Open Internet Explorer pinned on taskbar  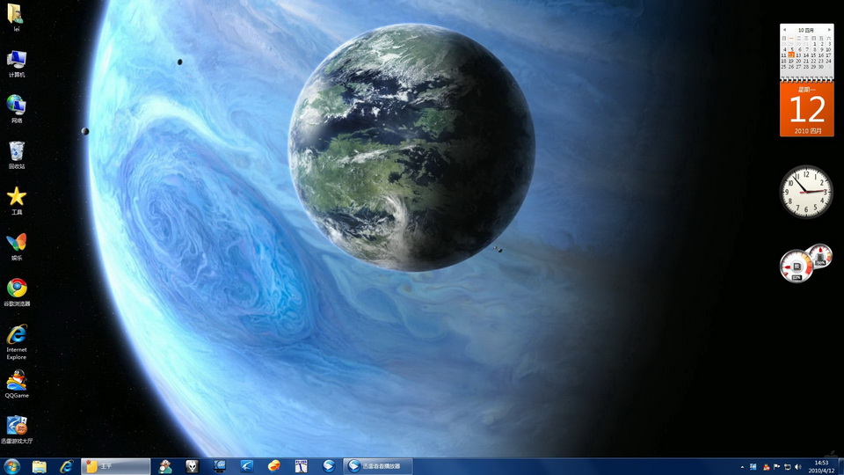66,466
